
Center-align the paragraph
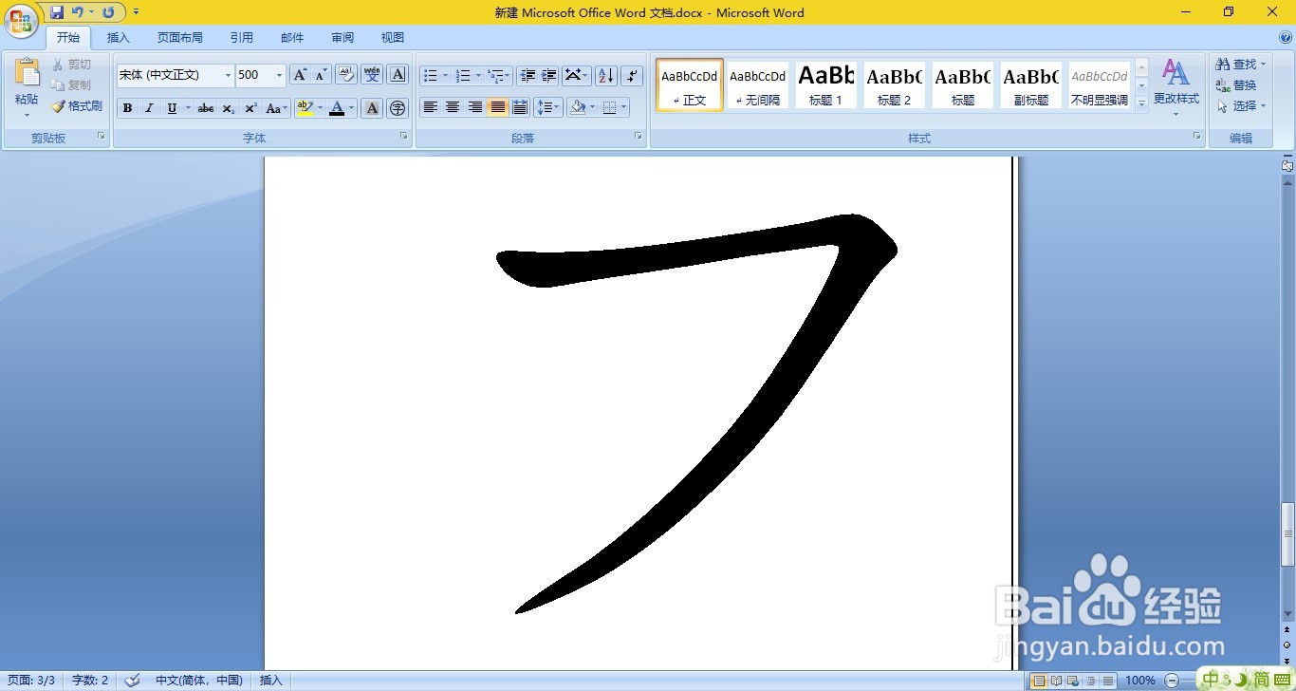point(453,107)
